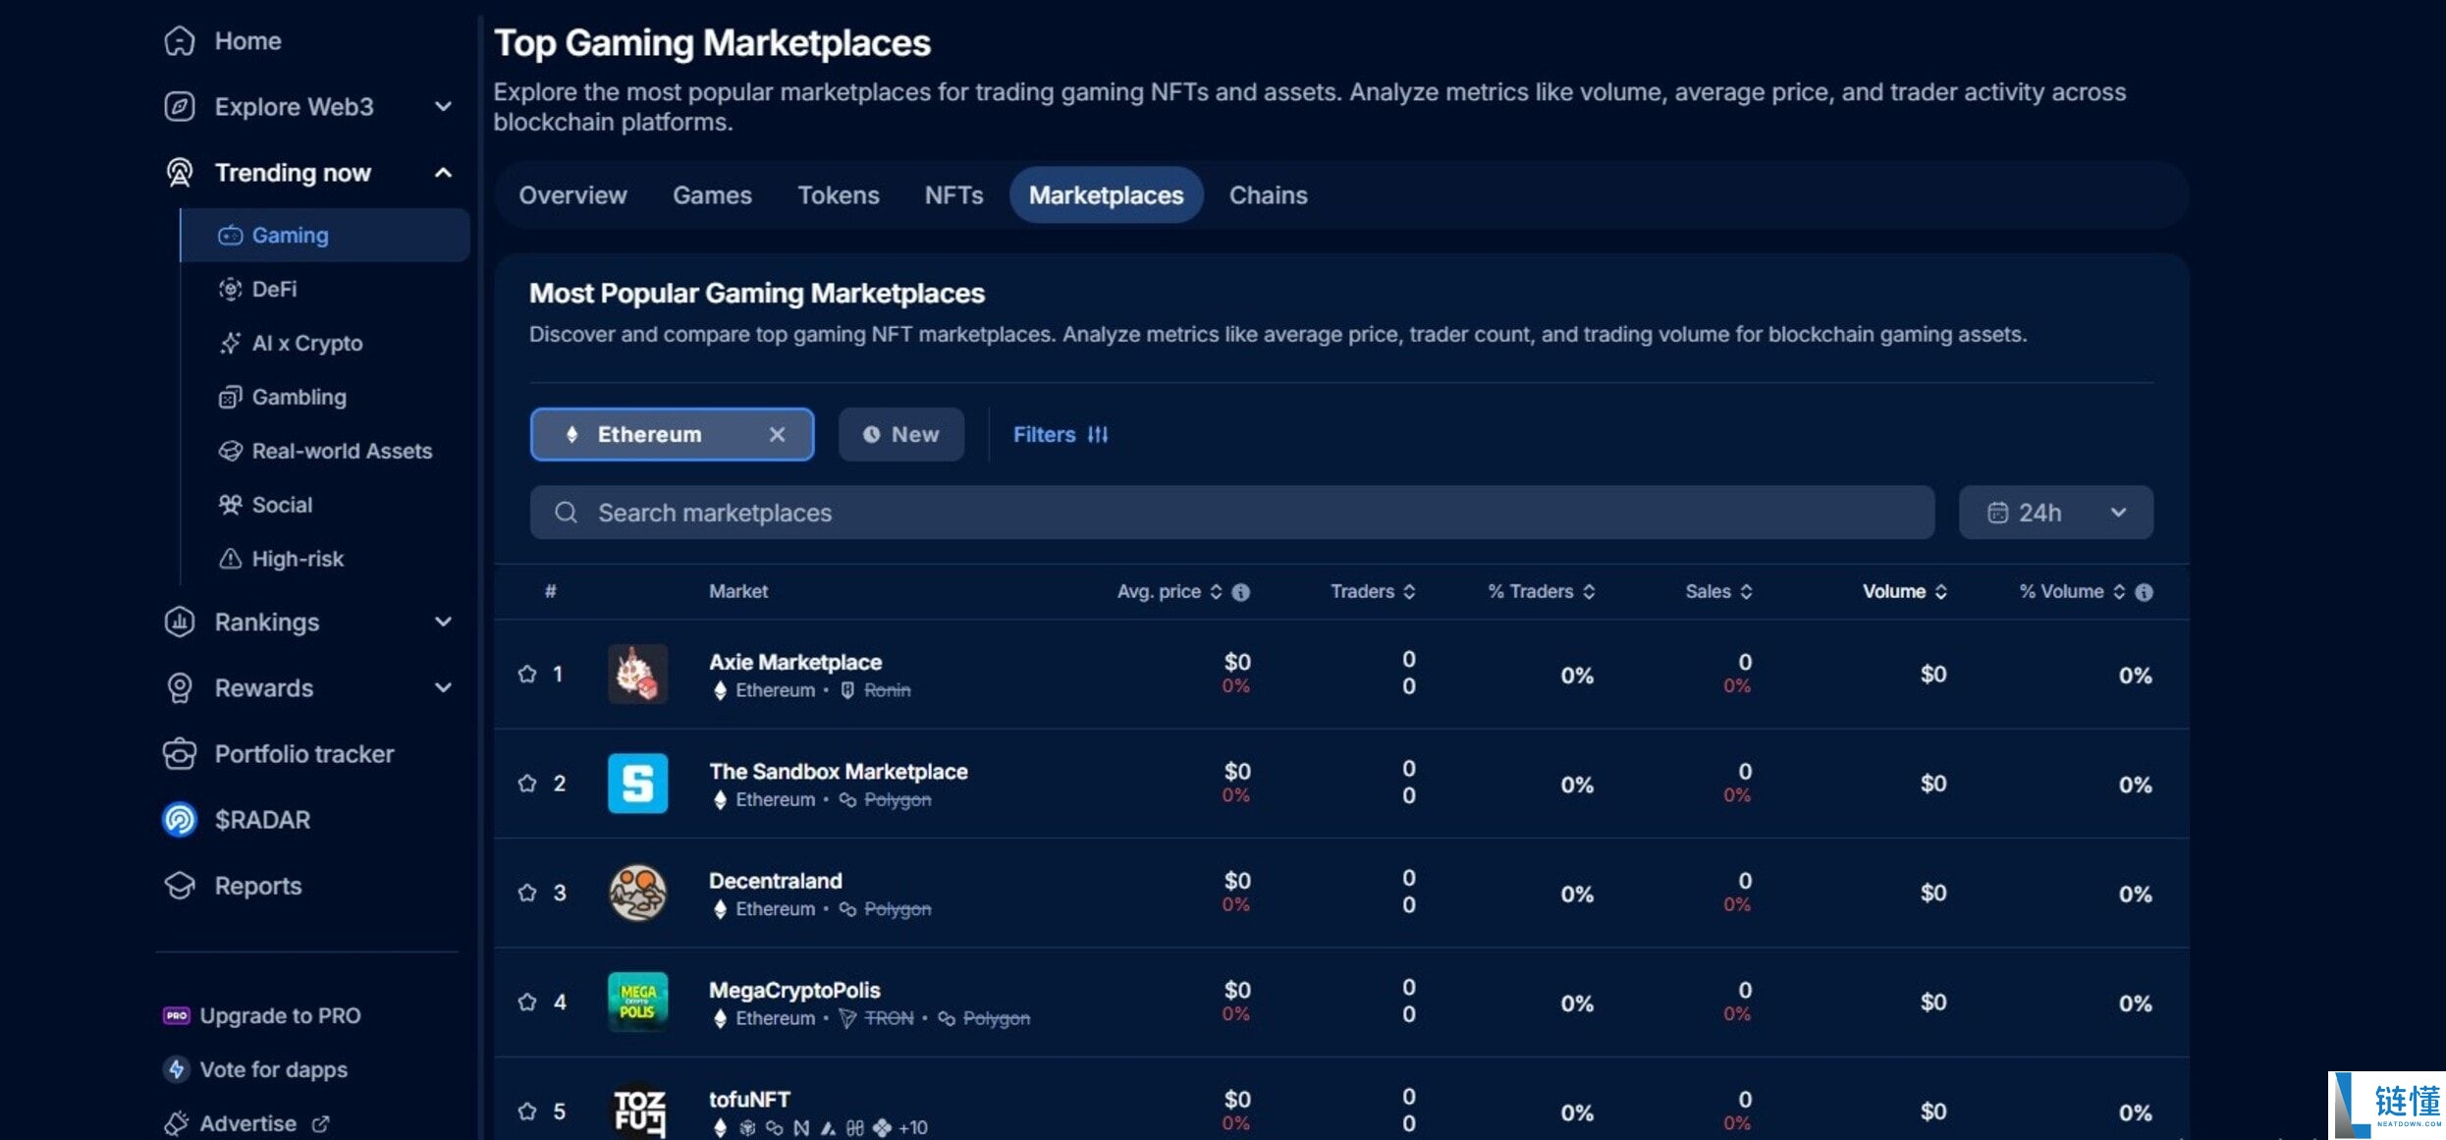Open the Decentraland name link
This screenshot has height=1140, width=2446.
[x=776, y=881]
